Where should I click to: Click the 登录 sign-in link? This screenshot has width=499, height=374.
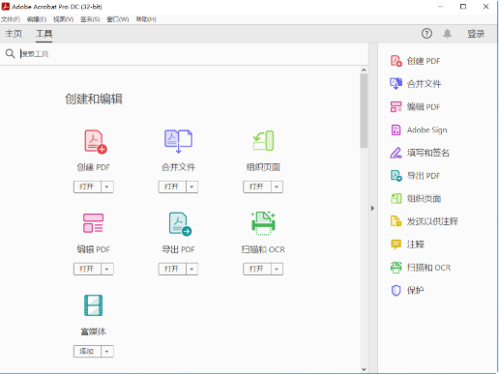(476, 34)
